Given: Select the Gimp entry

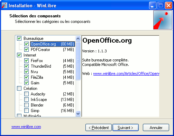Looking at the screenshot, I should pos(53,111).
